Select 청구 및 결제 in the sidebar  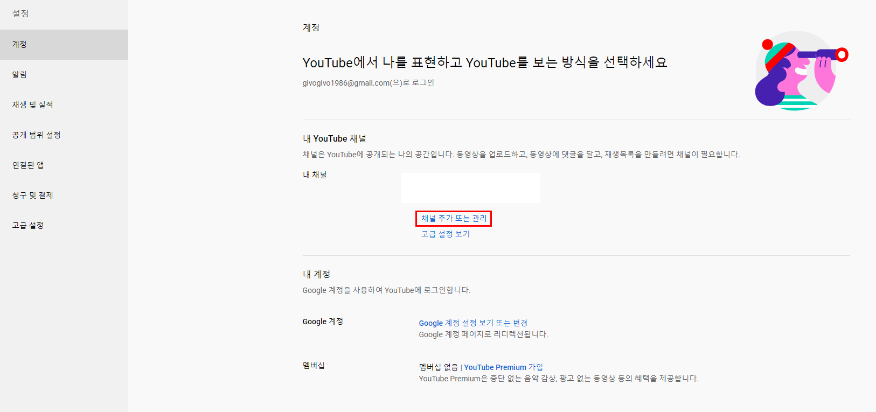[x=64, y=195]
